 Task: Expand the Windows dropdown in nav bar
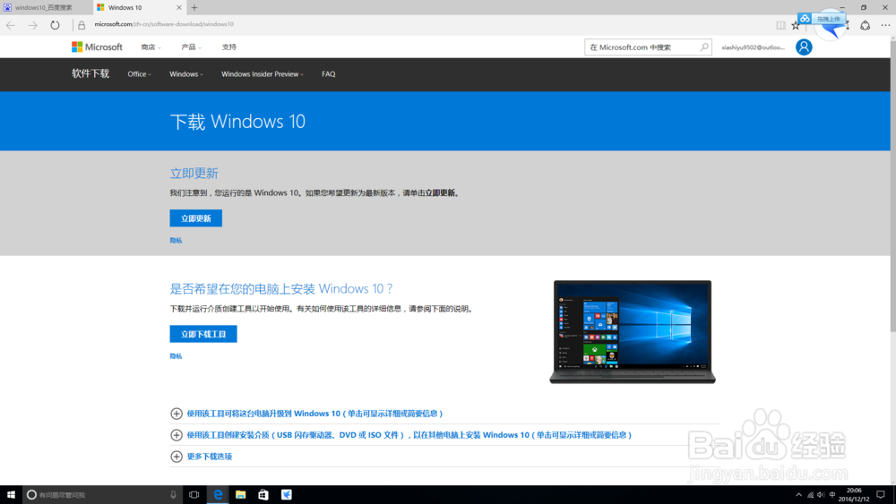(186, 74)
